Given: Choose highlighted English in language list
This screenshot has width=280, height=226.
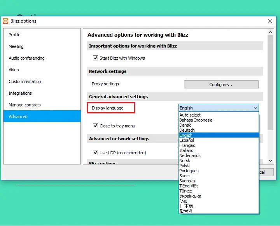Looking at the screenshot, I should [219, 135].
